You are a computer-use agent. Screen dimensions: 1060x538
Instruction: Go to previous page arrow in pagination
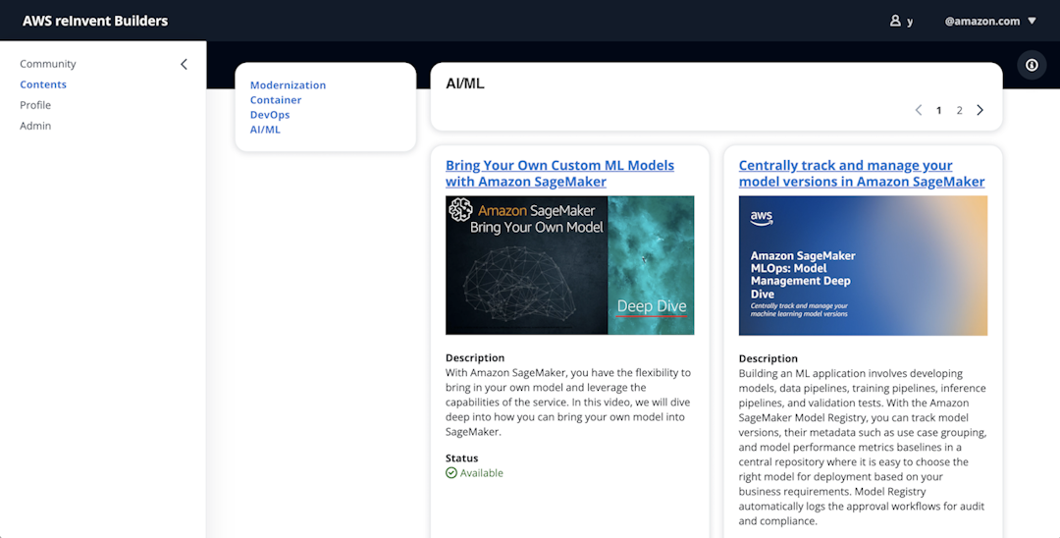pos(918,110)
